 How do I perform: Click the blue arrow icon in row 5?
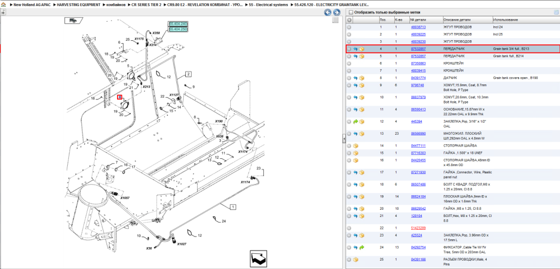pyautogui.click(x=356, y=56)
